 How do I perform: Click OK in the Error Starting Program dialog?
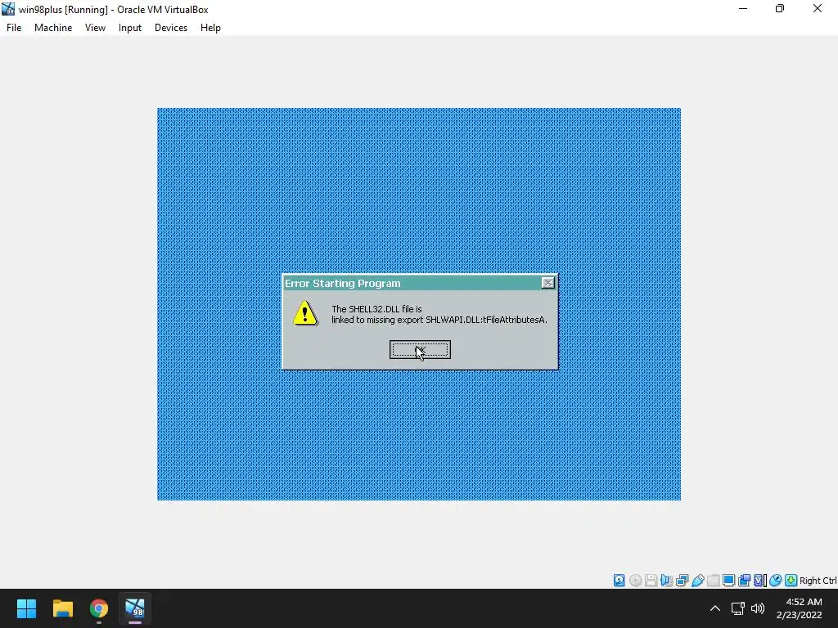click(x=420, y=350)
